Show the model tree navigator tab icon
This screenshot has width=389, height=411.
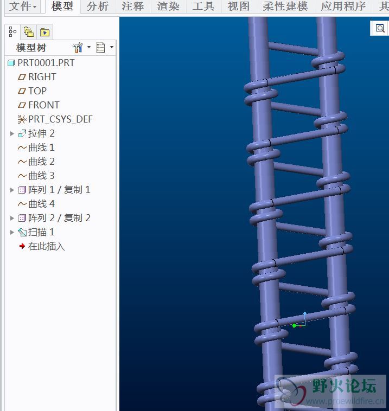tap(12, 31)
